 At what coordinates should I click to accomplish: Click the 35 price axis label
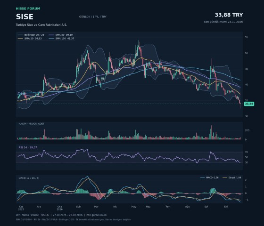pyautogui.click(x=246, y=100)
